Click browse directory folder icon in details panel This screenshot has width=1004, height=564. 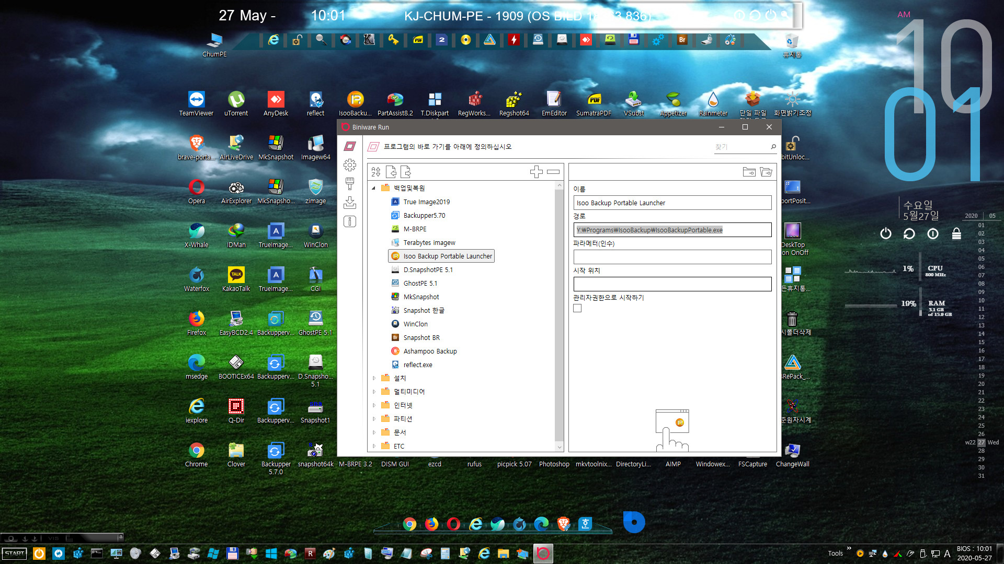tap(766, 172)
